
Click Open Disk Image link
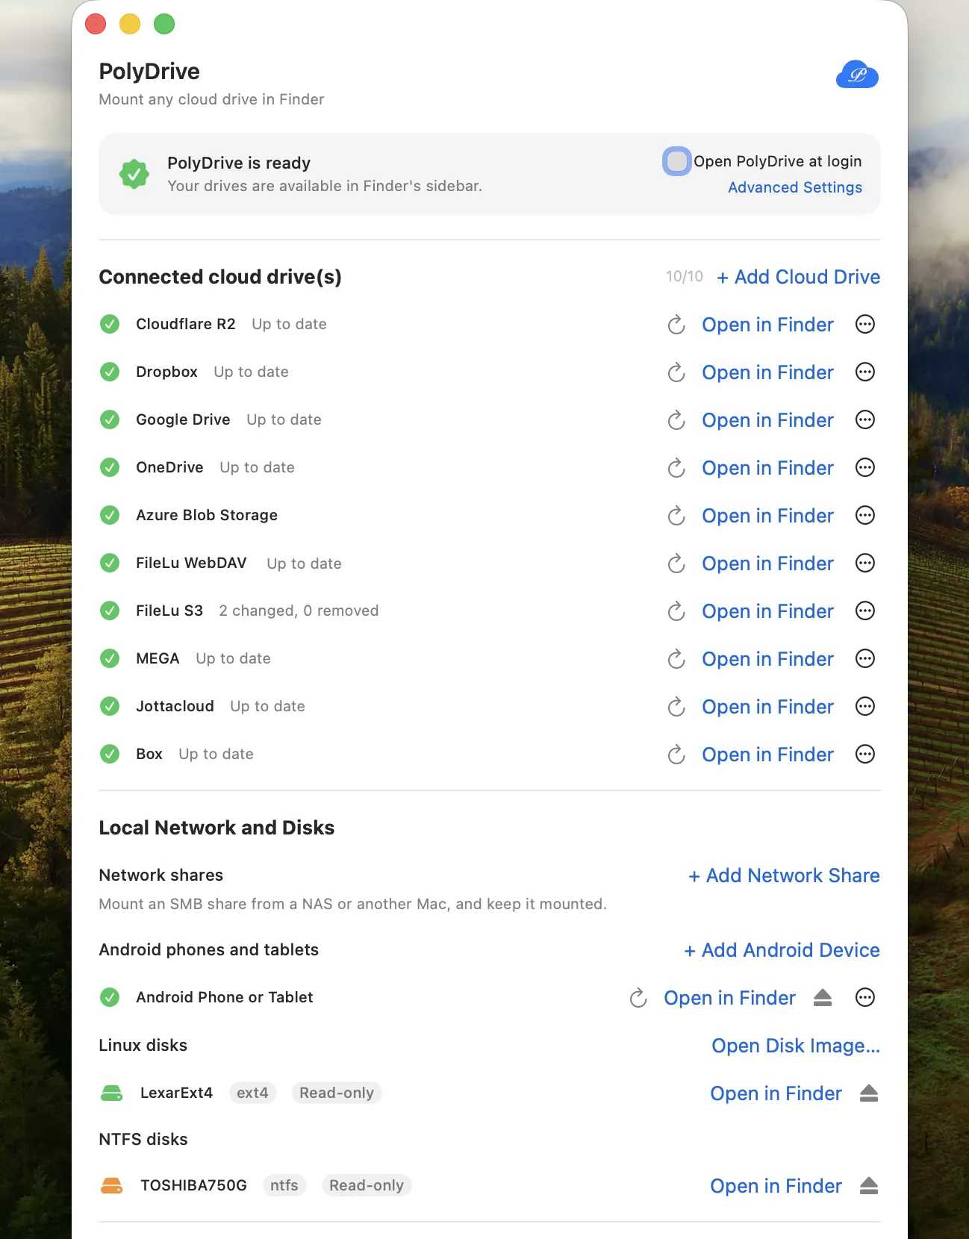coord(796,1046)
